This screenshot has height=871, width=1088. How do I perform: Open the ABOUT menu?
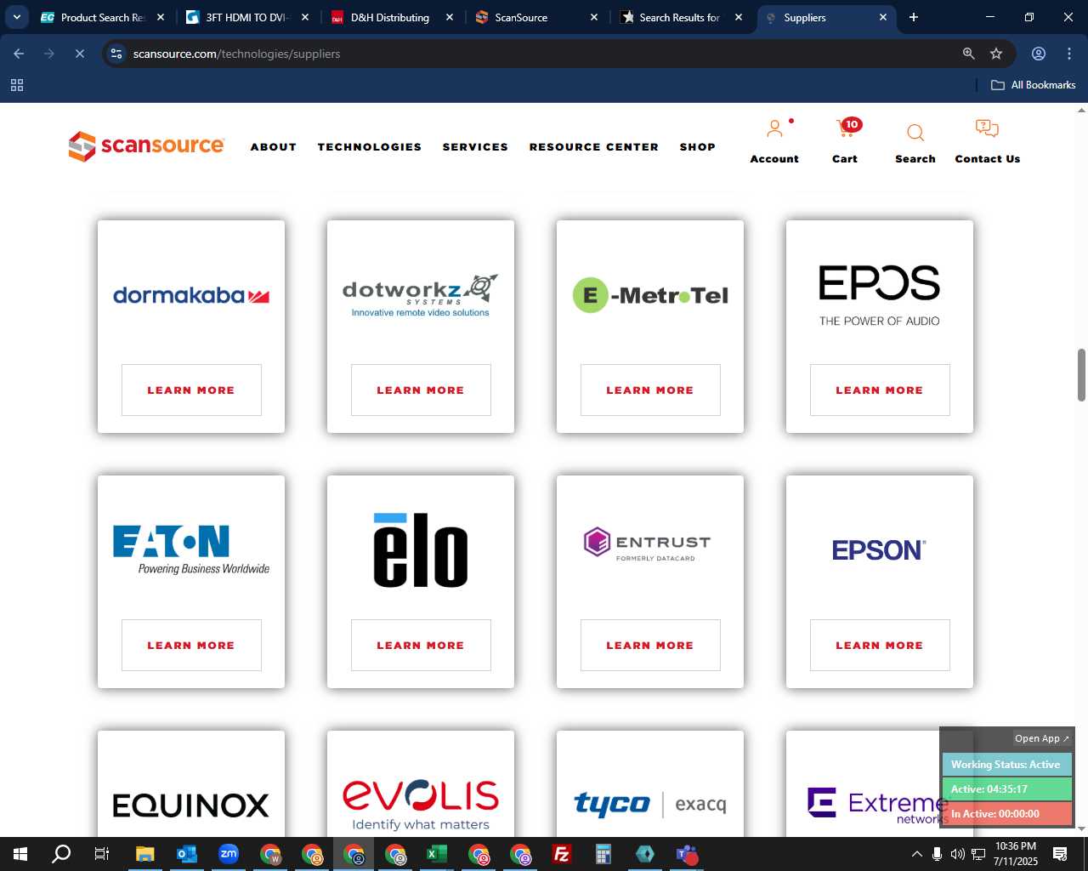tap(273, 147)
